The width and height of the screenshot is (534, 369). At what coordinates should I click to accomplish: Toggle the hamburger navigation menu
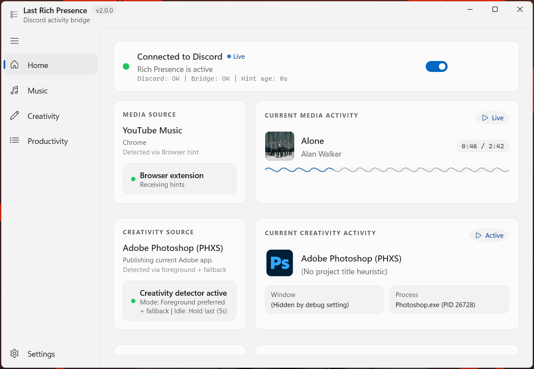tap(14, 41)
